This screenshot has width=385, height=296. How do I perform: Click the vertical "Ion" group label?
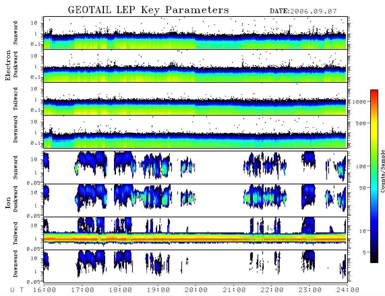(x=8, y=203)
